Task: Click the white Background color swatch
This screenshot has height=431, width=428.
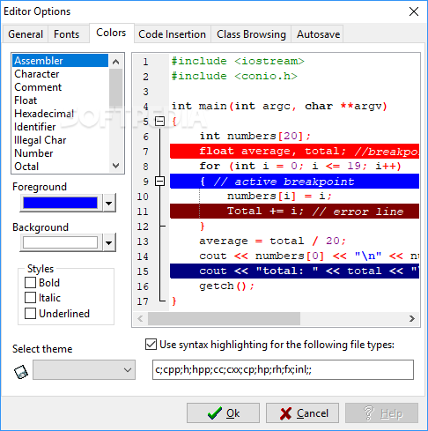Action: point(61,242)
